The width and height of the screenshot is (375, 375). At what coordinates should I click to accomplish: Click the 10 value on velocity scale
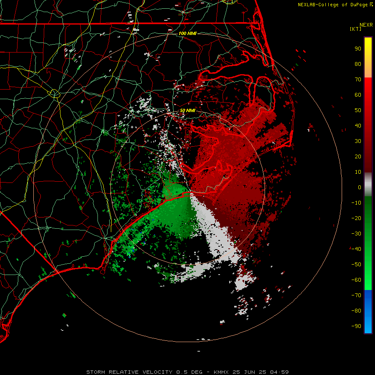[x=358, y=172]
